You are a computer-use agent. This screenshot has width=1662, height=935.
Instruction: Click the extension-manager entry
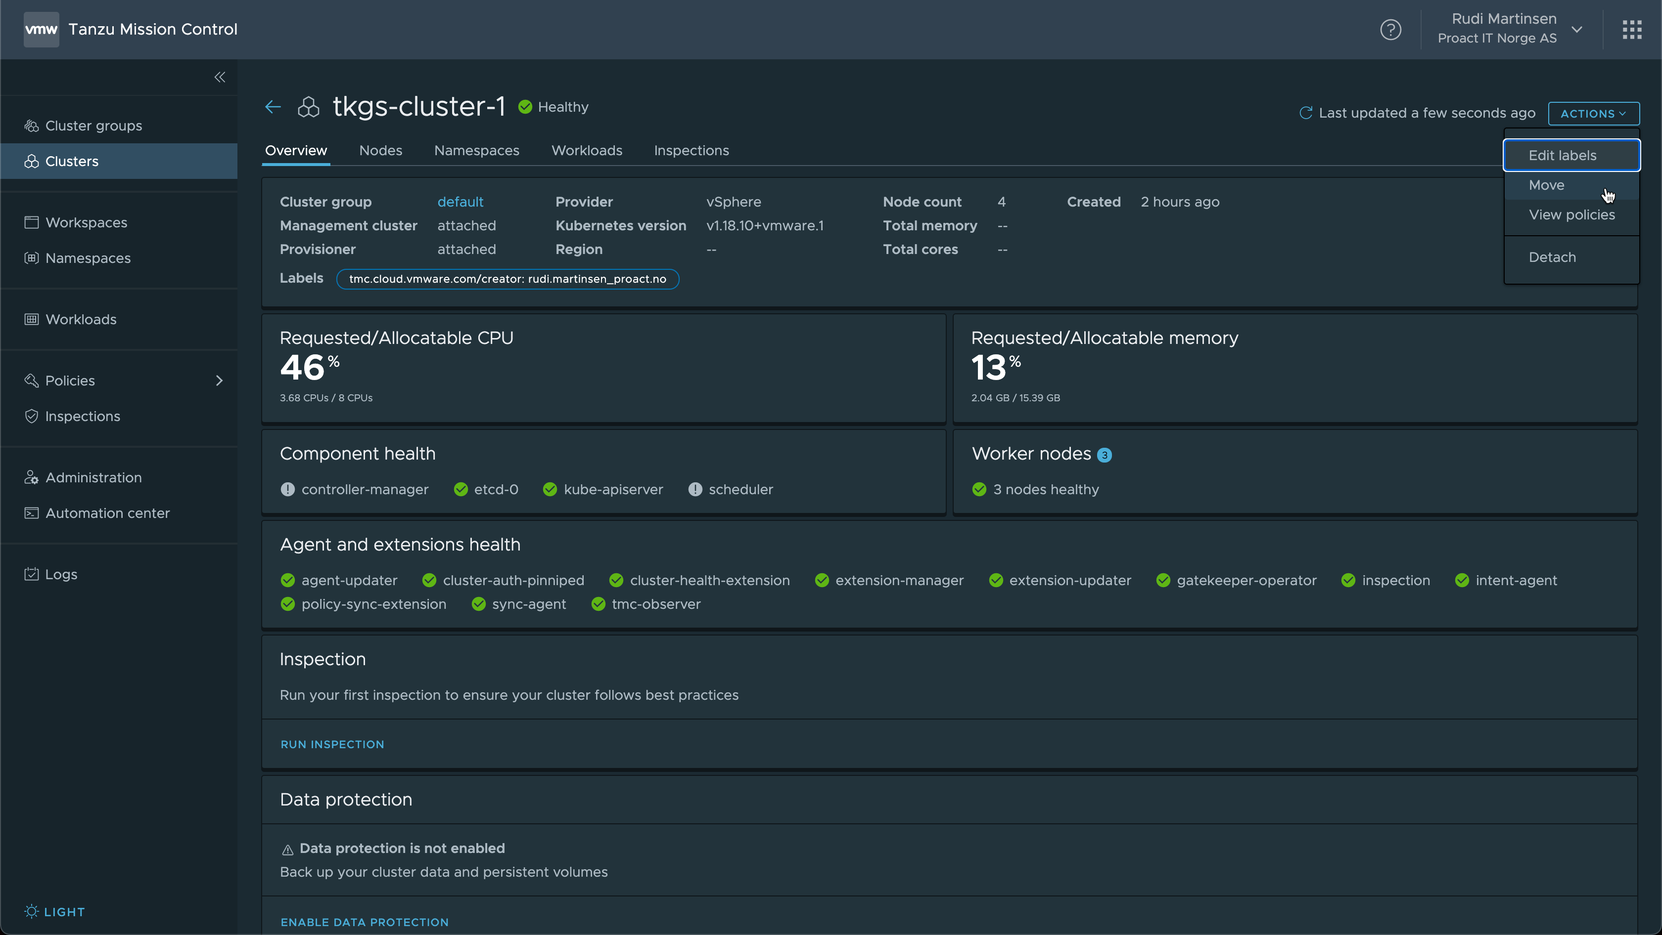(889, 581)
